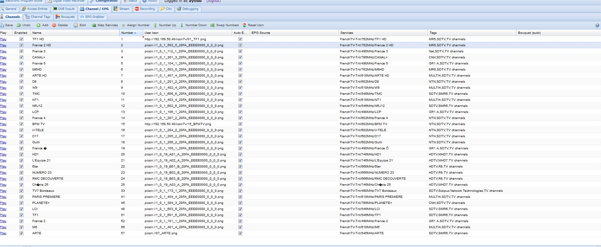Select channel number 57 cell

(131, 233)
